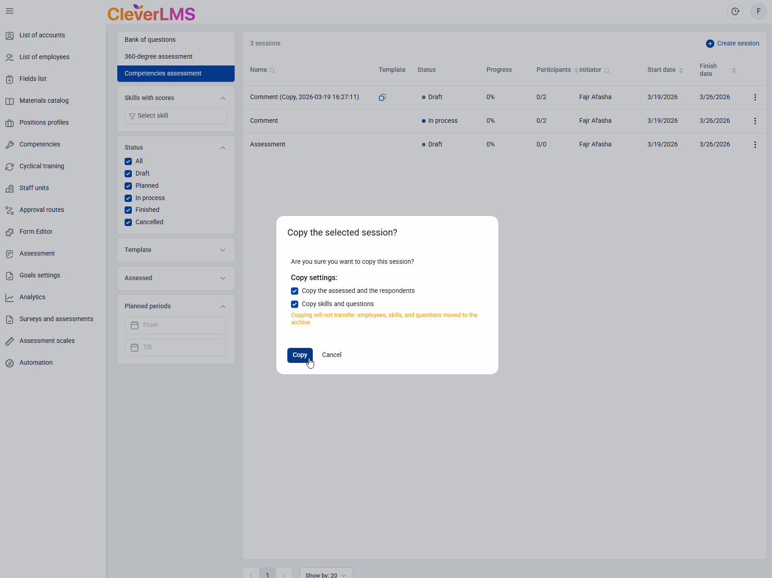Click the hamburger menu icon
Screen dimensions: 772x578
pyautogui.click(x=10, y=11)
